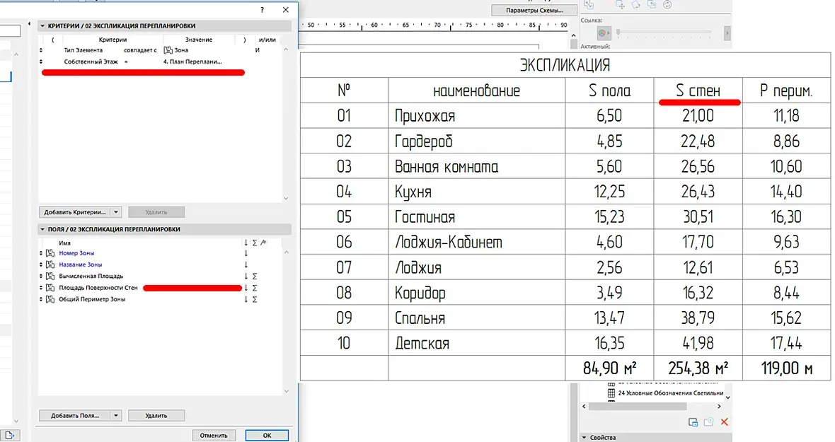Viewport: 835px width, 442px height.
Task: Collapse the КРИТЕРИИ section header
Action: coord(42,25)
